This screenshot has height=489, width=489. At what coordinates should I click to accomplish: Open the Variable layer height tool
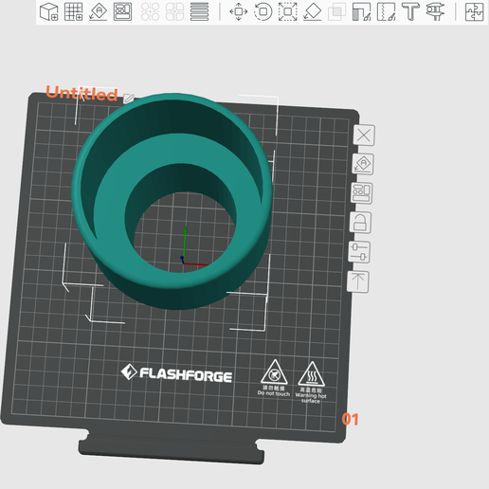(199, 11)
